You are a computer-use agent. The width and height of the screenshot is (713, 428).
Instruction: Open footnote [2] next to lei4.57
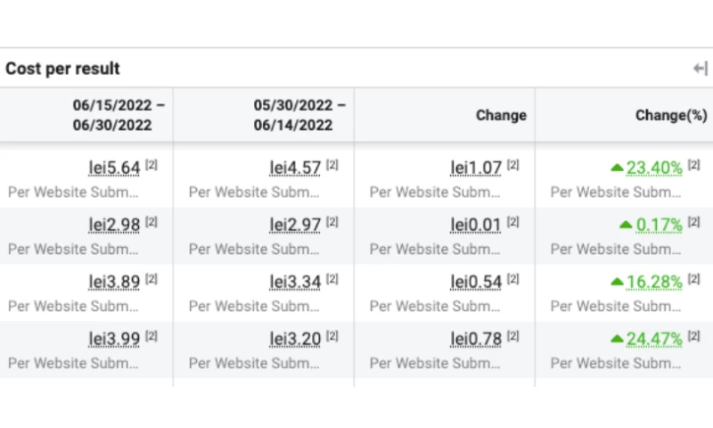click(x=332, y=165)
